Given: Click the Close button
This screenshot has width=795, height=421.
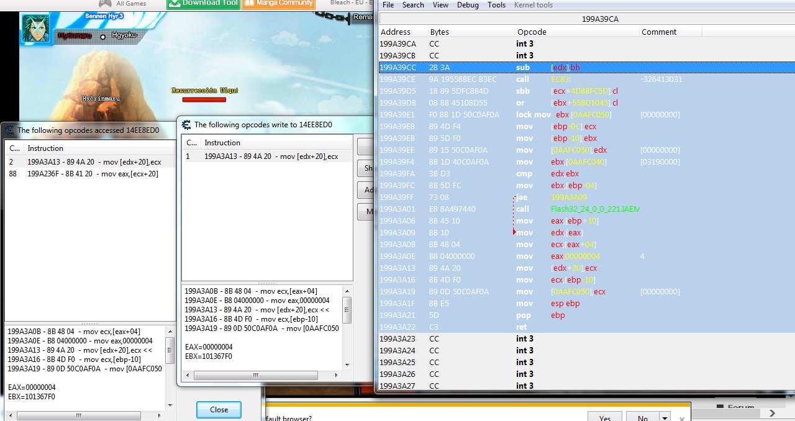Looking at the screenshot, I should click(x=219, y=410).
